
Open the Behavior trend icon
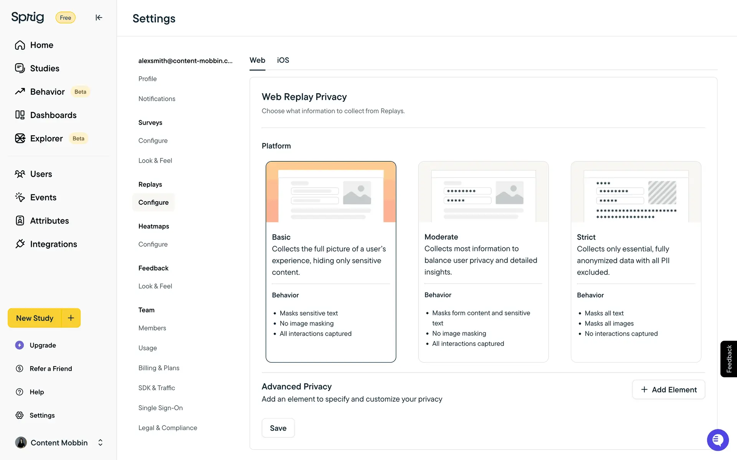click(x=20, y=92)
